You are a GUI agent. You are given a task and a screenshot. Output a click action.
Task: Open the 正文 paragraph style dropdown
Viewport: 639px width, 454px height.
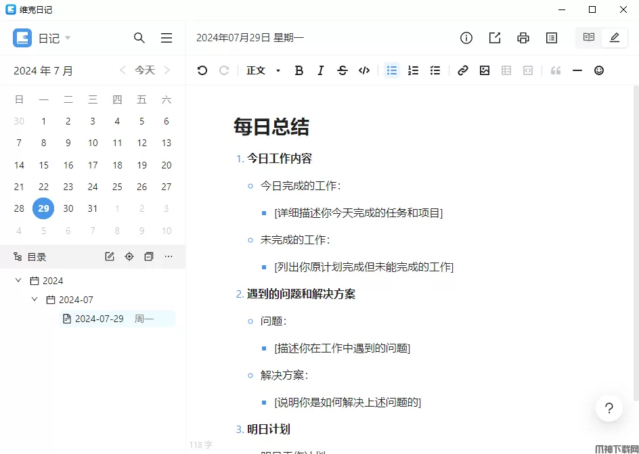263,70
